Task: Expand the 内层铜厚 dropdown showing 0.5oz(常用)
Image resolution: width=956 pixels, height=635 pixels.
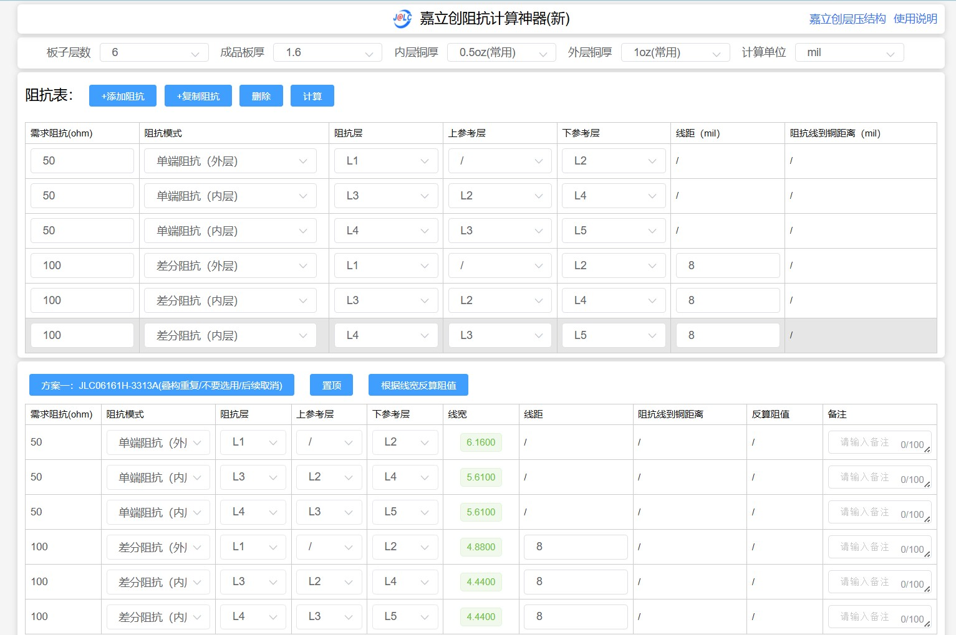Action: tap(501, 52)
